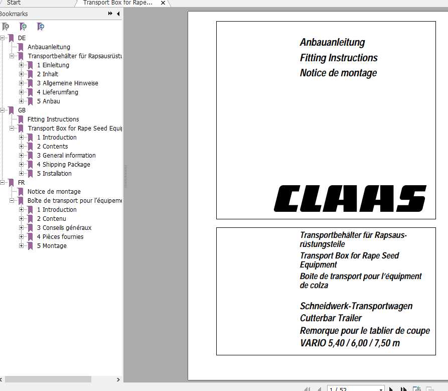
Task: Collapse the Boîte de transport pour l'équipeme node
Action: [x=12, y=200]
